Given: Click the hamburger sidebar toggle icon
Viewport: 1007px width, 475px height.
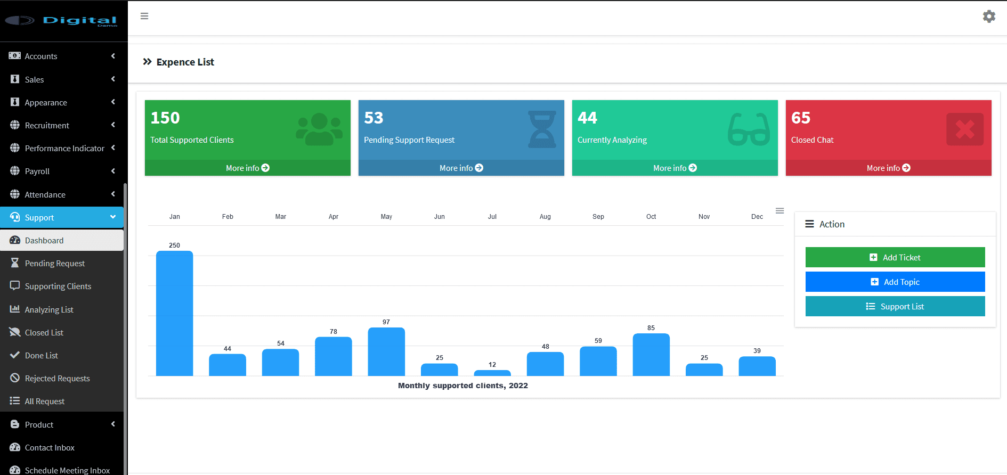Looking at the screenshot, I should pyautogui.click(x=144, y=16).
